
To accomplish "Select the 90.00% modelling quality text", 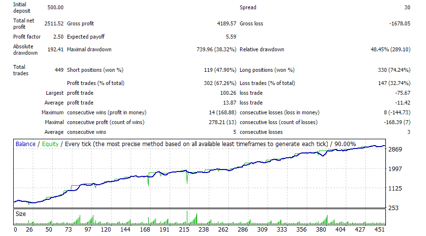I will [345, 144].
